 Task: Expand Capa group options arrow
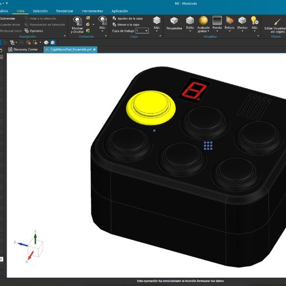click(x=160, y=36)
